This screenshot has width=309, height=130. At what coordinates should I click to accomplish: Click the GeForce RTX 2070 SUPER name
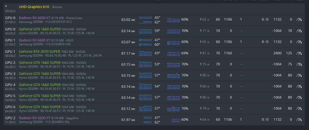[x=39, y=51]
